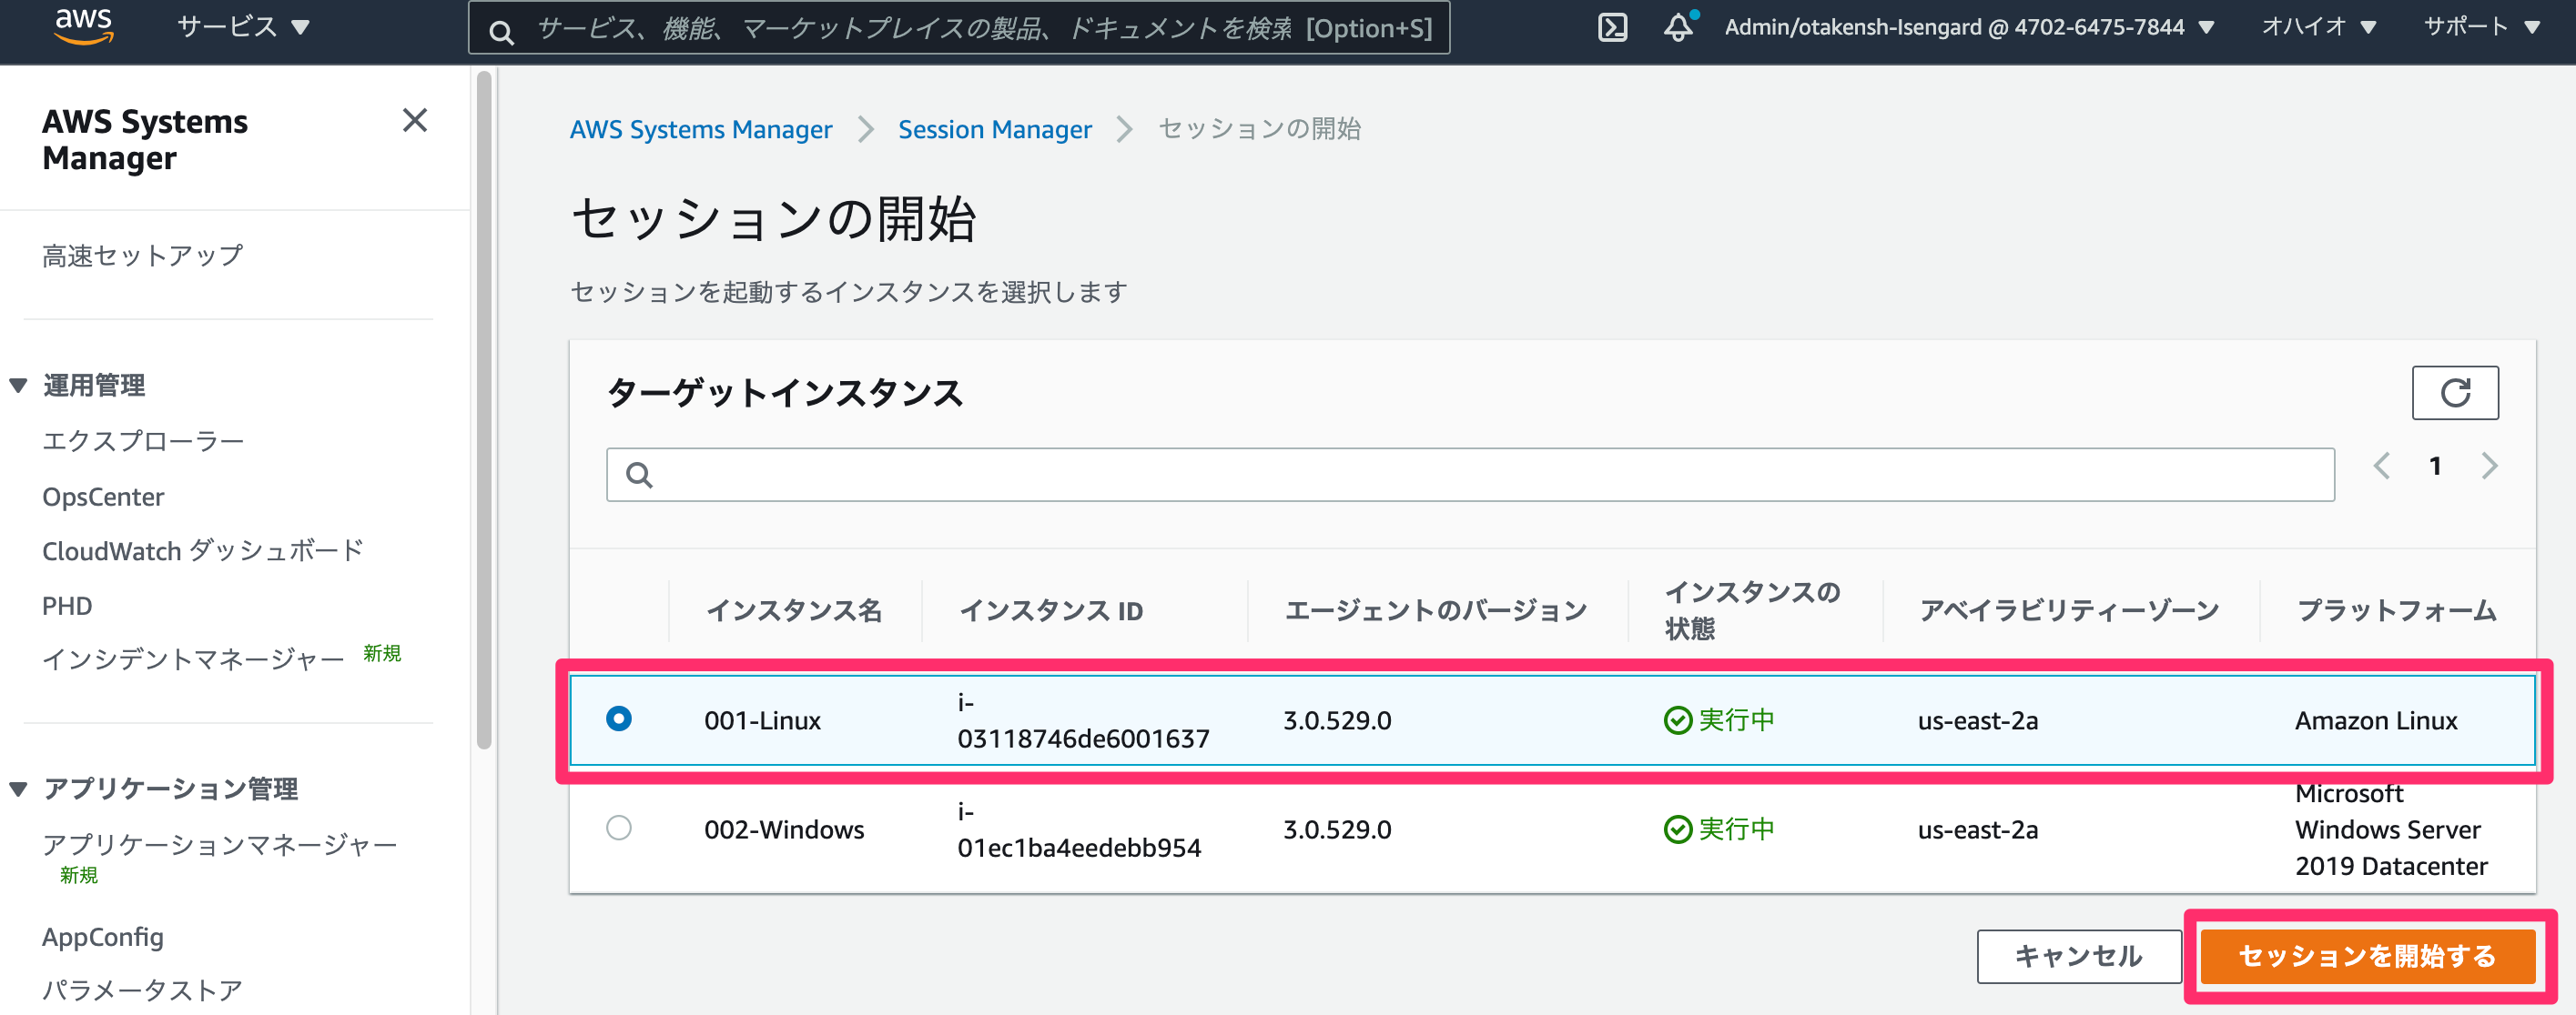2576x1015 pixels.
Task: Click the 002-Windows instance name
Action: click(784, 829)
